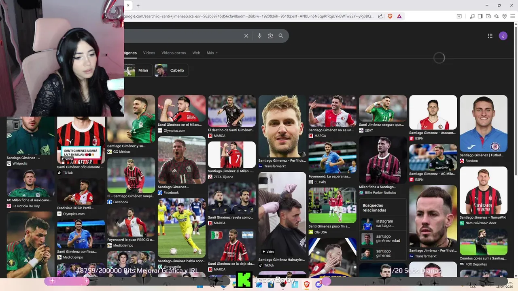
Task: Open Brave Shields lion icon
Action: pyautogui.click(x=390, y=16)
